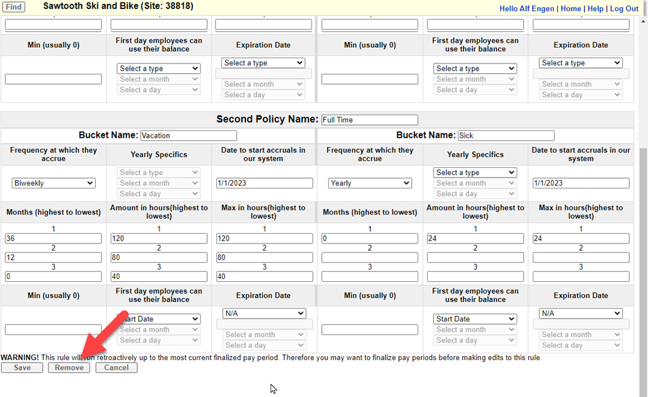Open the Start Date dropdown under Sick bucket
Viewport: 648px width, 397px height.
[x=475, y=319]
